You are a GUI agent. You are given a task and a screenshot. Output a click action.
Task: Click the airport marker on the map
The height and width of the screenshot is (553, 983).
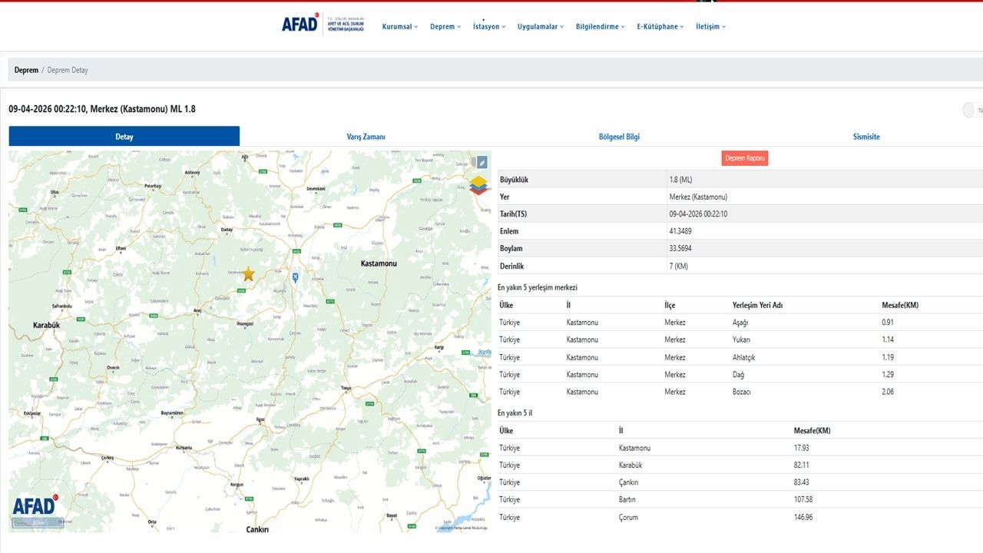pyautogui.click(x=295, y=277)
